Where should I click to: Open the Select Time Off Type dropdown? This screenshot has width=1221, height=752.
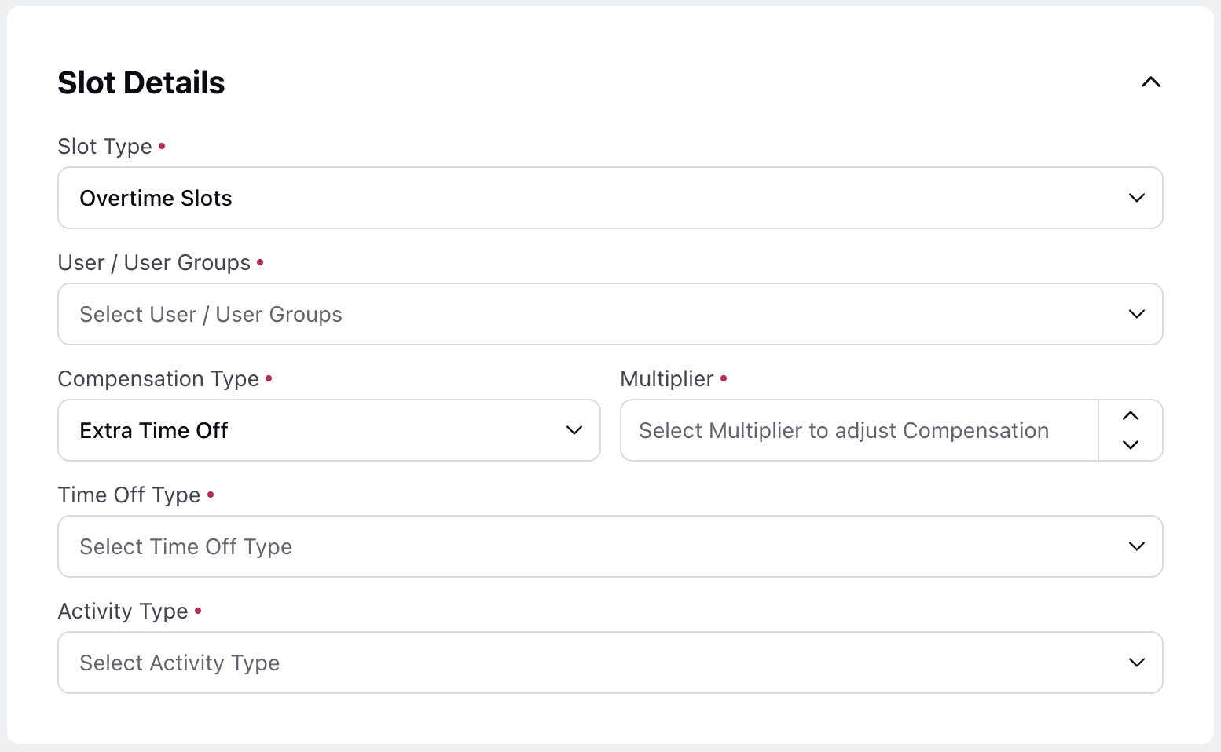click(610, 546)
